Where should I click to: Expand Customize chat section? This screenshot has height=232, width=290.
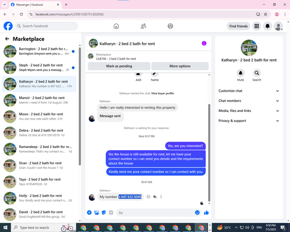[249, 91]
